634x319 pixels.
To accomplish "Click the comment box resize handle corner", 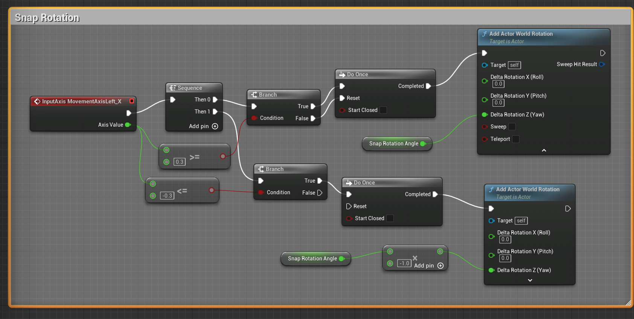I will tap(628, 302).
